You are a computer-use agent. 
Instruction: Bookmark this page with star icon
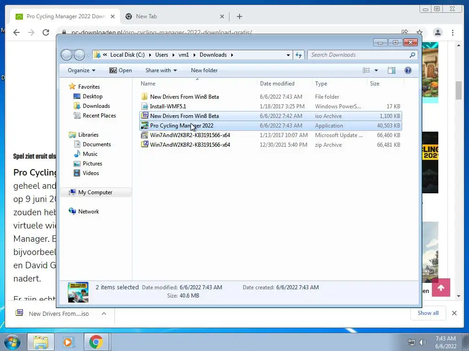click(420, 32)
